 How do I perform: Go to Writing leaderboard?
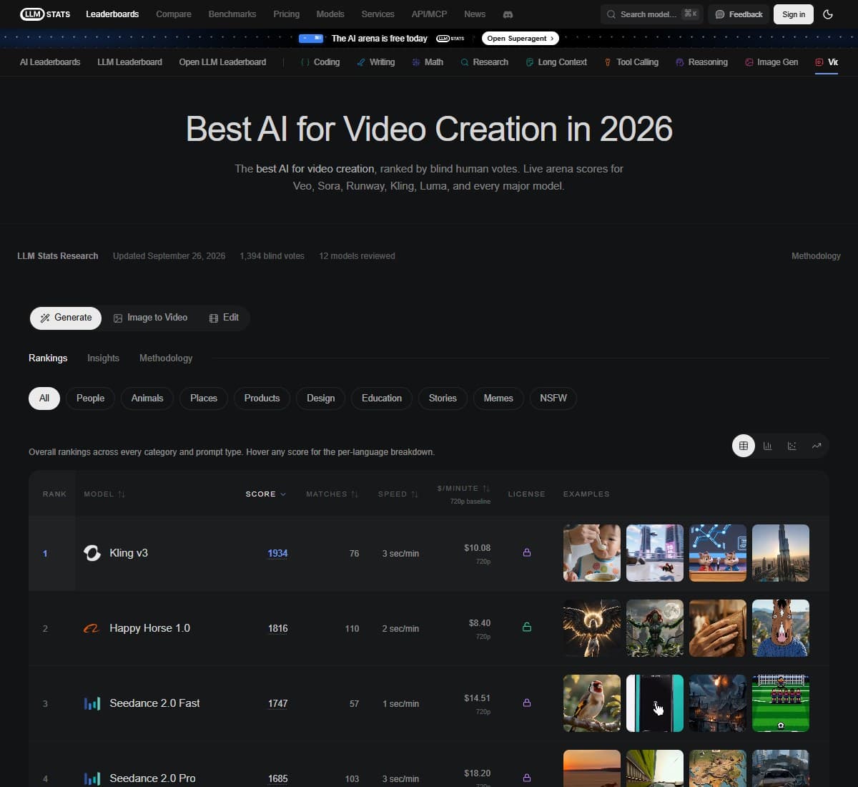[x=376, y=62]
